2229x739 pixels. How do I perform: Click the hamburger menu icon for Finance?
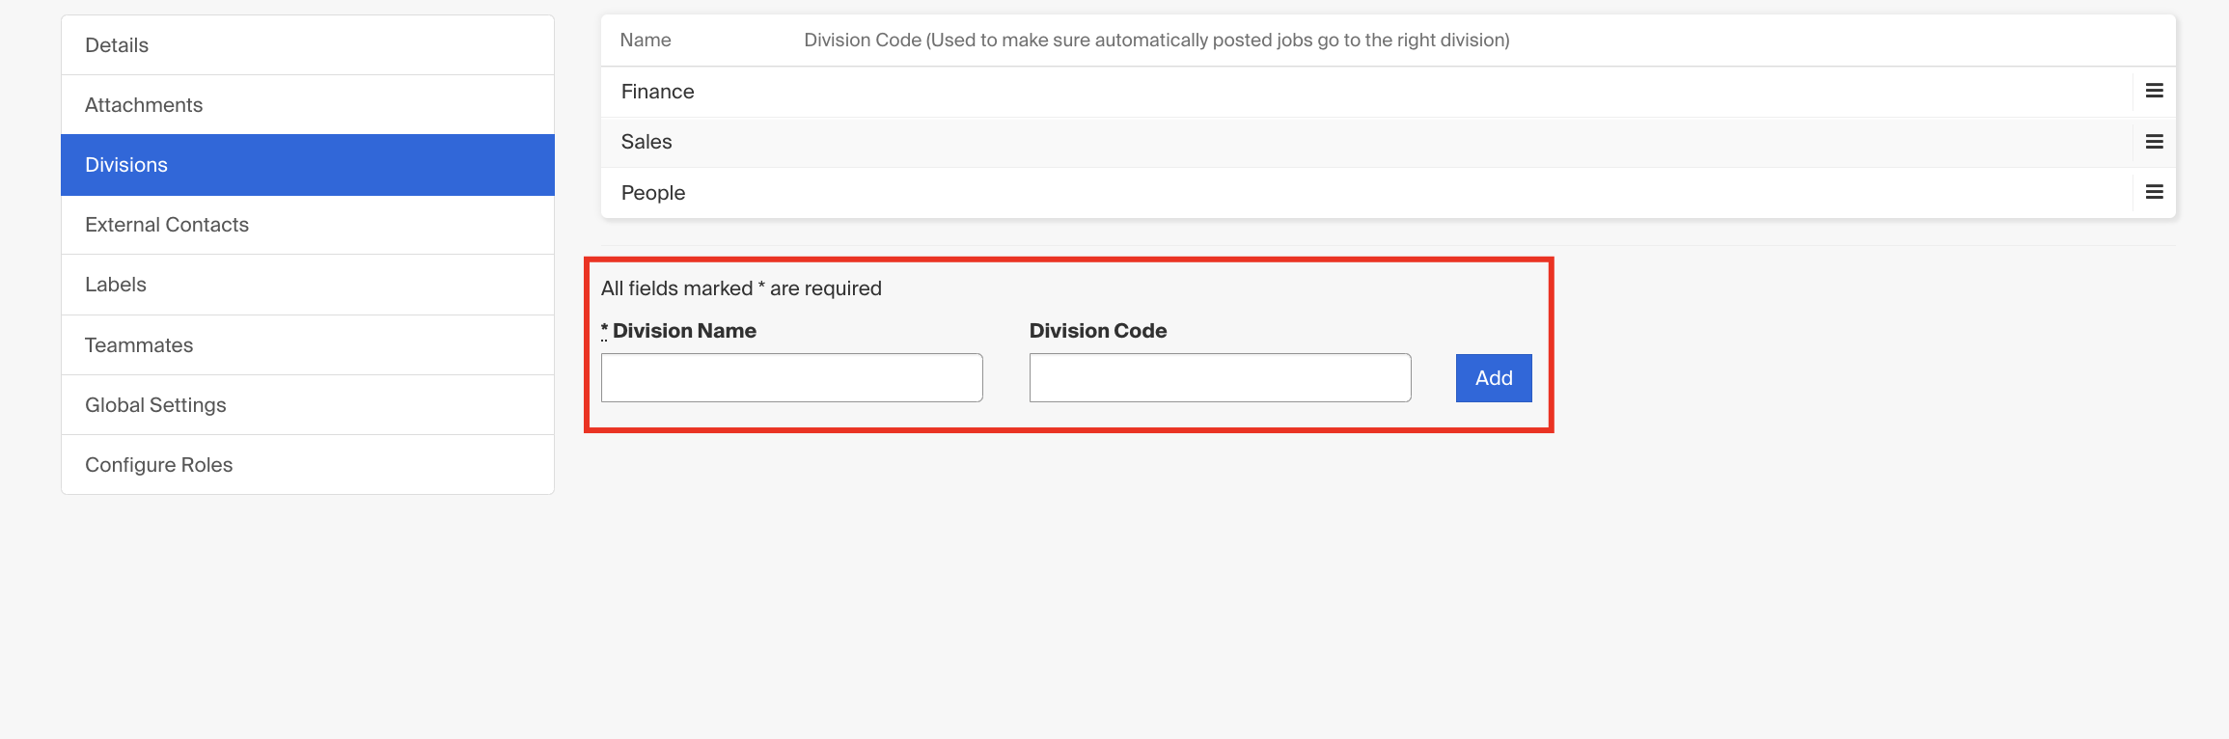click(2154, 91)
